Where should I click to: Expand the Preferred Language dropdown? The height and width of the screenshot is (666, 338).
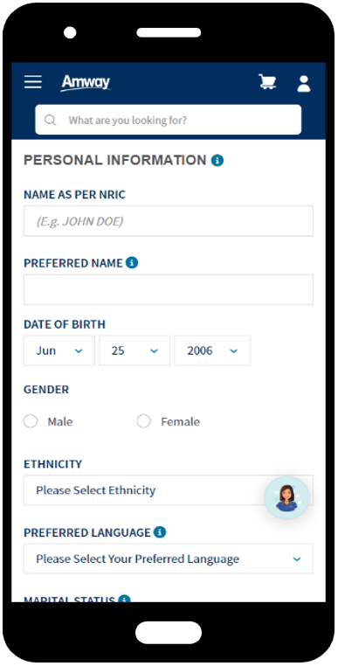click(169, 559)
